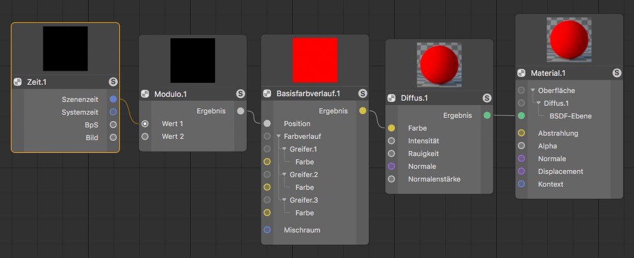
Task: Click the Rauigkeit input port on Diffus.1
Action: click(x=392, y=154)
